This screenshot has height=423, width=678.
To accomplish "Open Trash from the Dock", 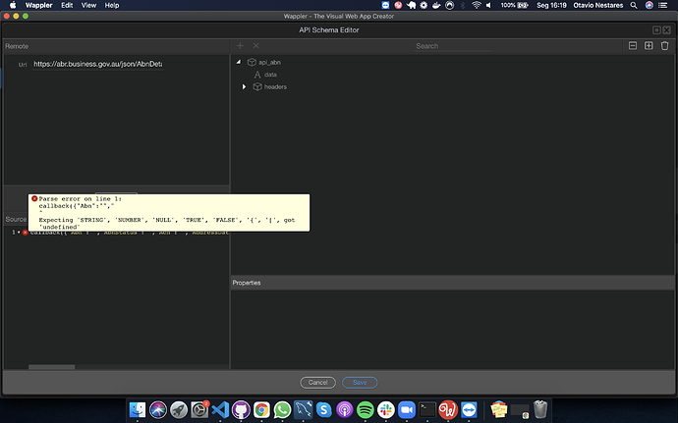I will (540, 409).
